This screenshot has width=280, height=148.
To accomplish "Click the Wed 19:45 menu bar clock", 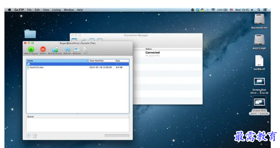I will [x=242, y=10].
